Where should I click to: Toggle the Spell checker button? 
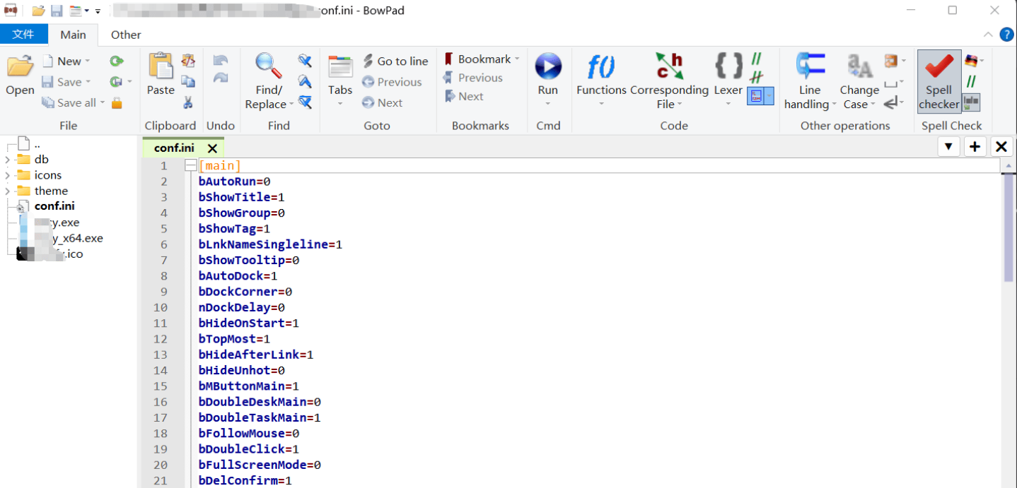point(939,81)
